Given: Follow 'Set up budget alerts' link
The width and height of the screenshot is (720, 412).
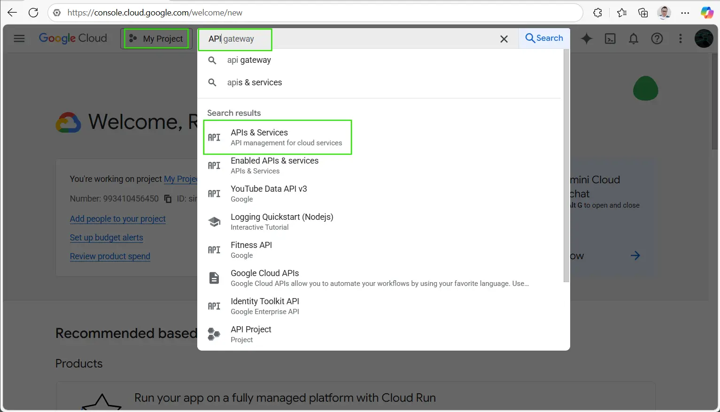Looking at the screenshot, I should tap(107, 238).
